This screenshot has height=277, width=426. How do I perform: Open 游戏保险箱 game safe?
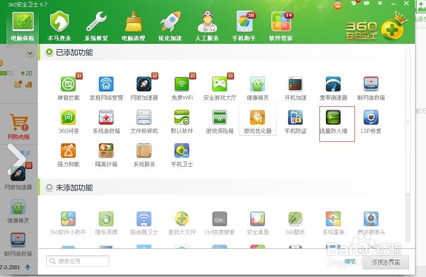(x=220, y=121)
